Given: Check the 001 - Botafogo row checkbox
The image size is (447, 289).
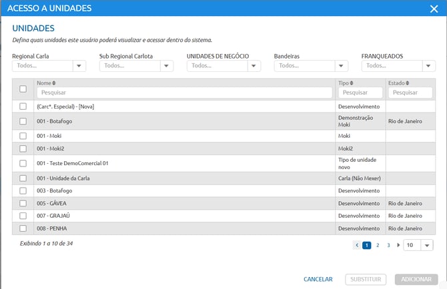Looking at the screenshot, I should click(x=23, y=121).
